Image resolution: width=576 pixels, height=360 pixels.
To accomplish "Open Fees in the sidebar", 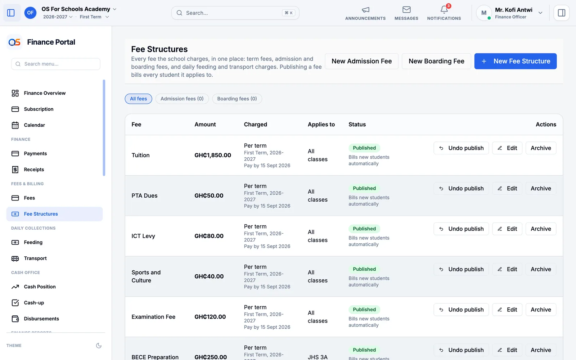I will (54, 198).
